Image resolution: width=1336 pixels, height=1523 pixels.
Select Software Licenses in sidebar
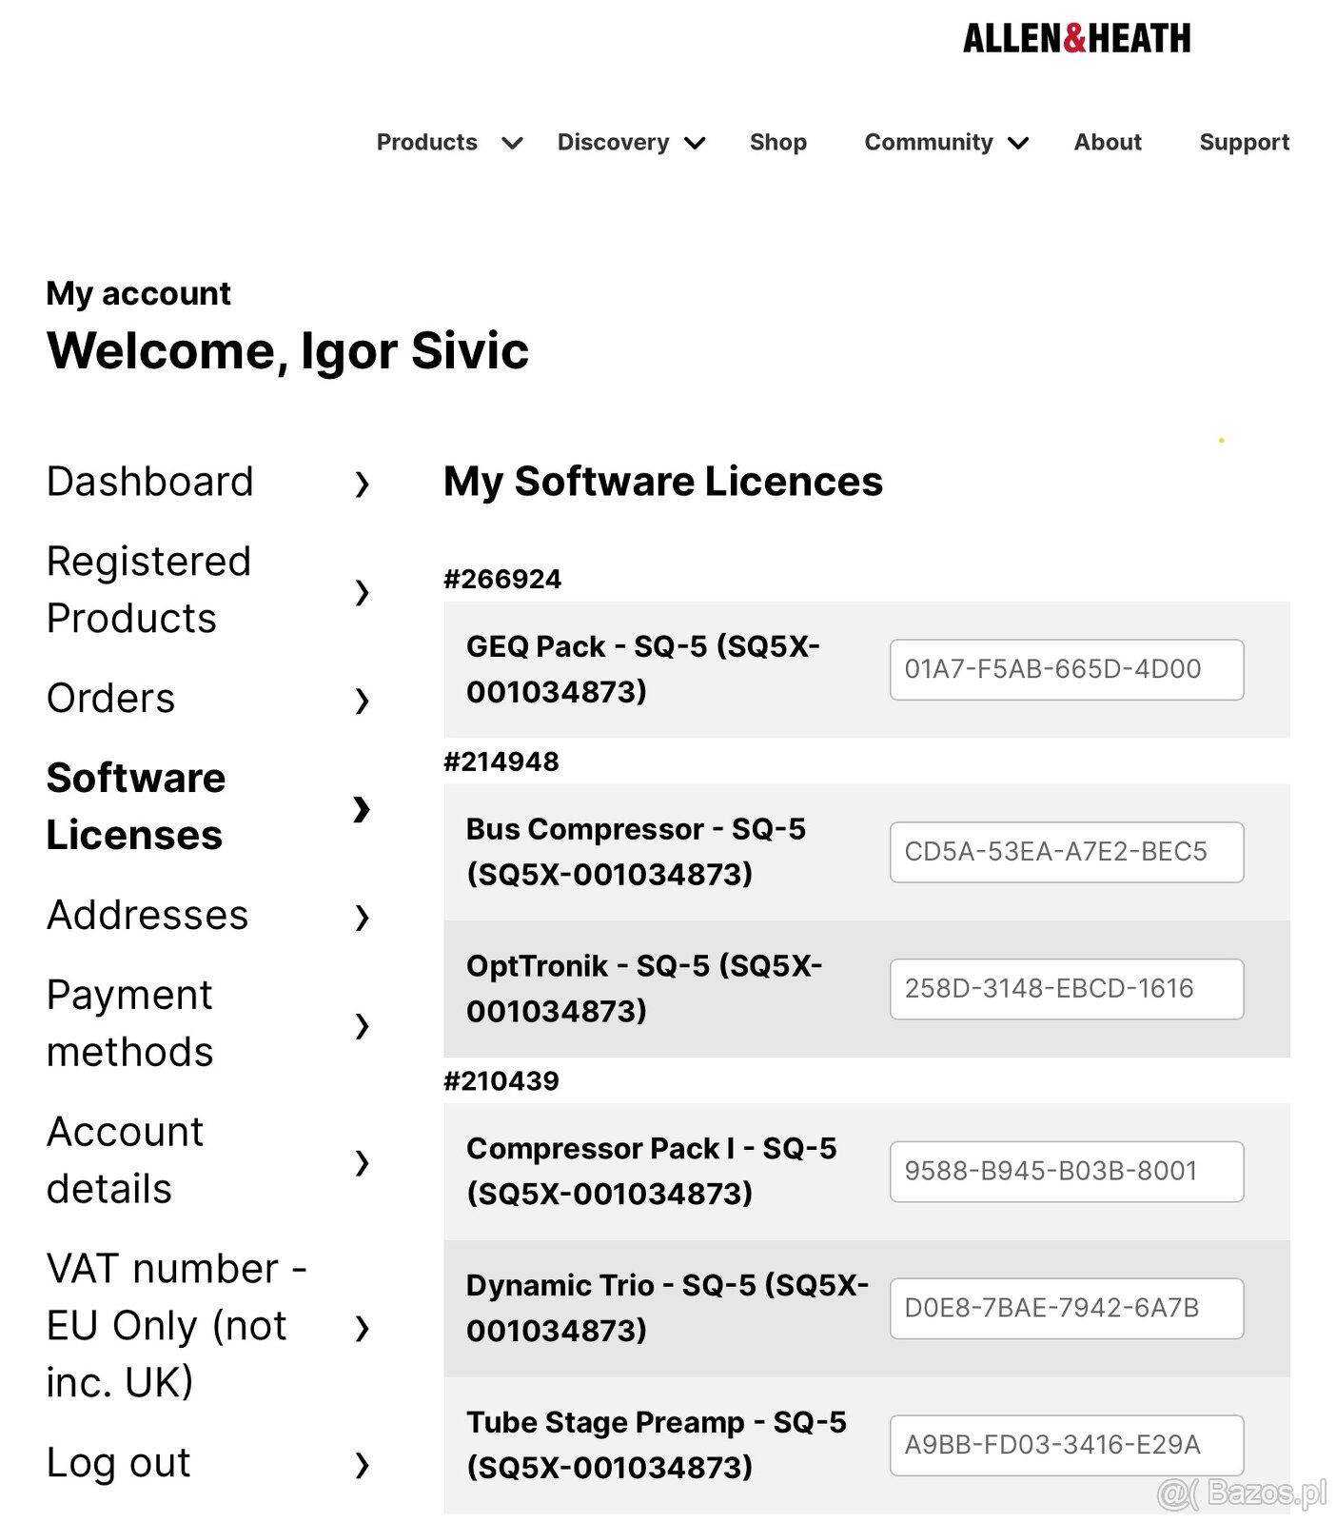click(x=136, y=806)
